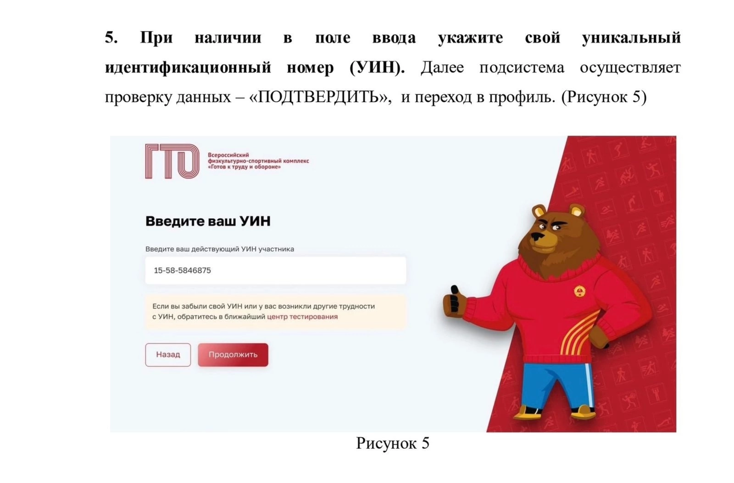Click the word «ПОДТВЕРДИТЬ» in the paragraph
The height and width of the screenshot is (483, 734).
[x=320, y=97]
